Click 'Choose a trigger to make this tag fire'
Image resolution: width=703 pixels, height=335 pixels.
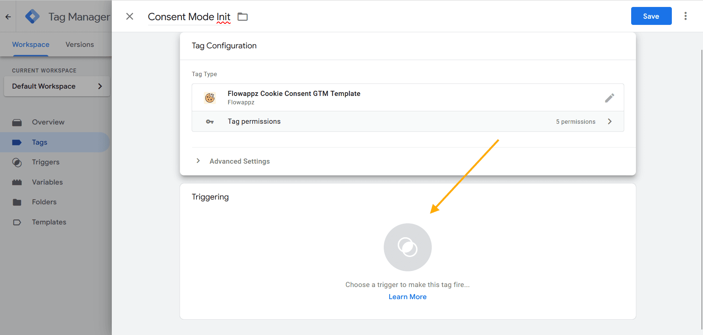(x=407, y=285)
